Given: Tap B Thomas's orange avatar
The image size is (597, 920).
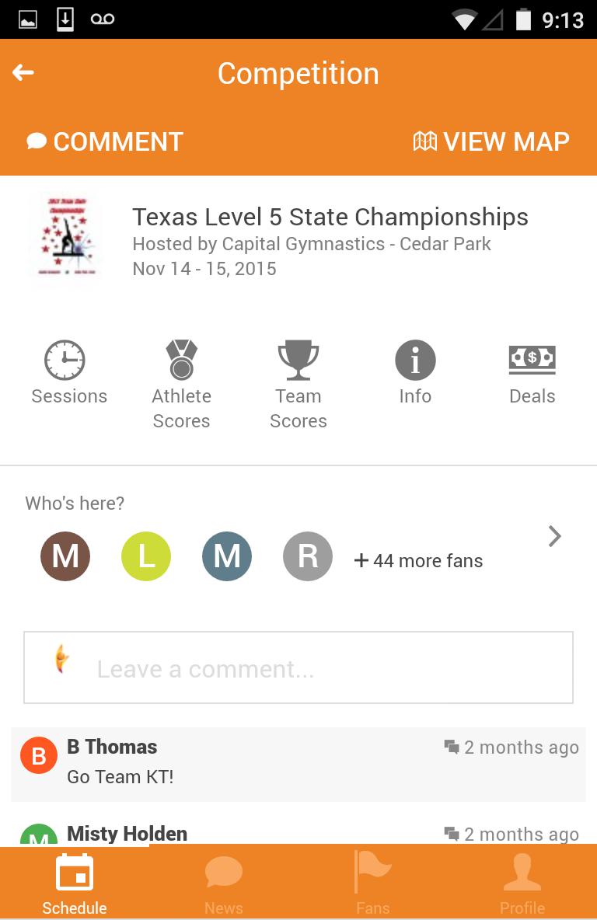Looking at the screenshot, I should click(x=39, y=756).
